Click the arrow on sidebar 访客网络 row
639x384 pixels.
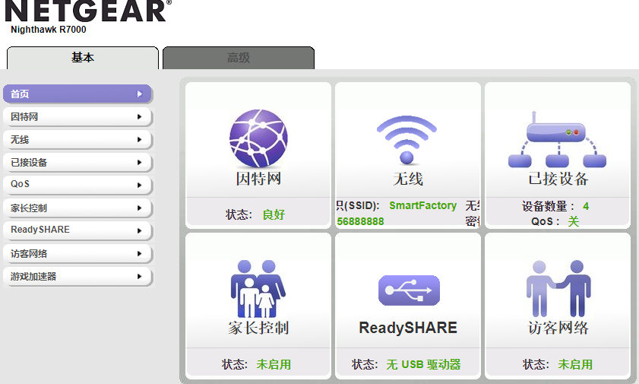pos(140,253)
